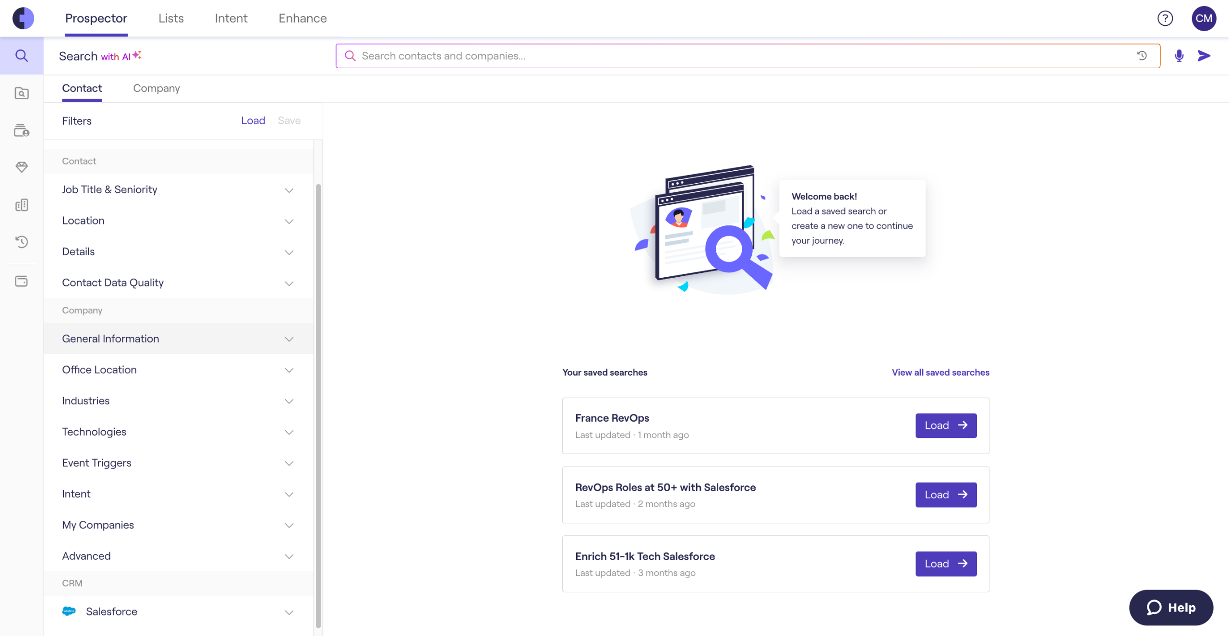Click the microphone voice search icon

(x=1179, y=56)
